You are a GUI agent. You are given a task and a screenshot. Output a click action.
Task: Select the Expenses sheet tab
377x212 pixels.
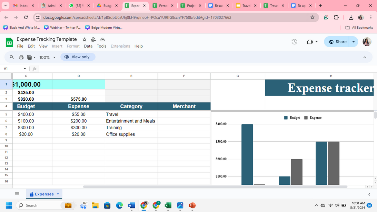pos(44,194)
